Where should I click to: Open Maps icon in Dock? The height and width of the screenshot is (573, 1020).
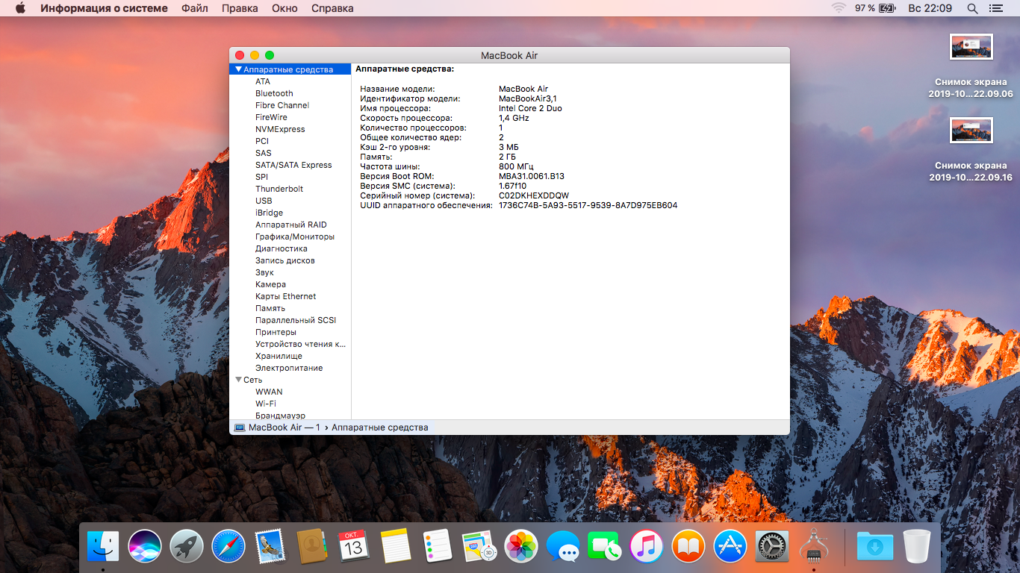tap(479, 546)
